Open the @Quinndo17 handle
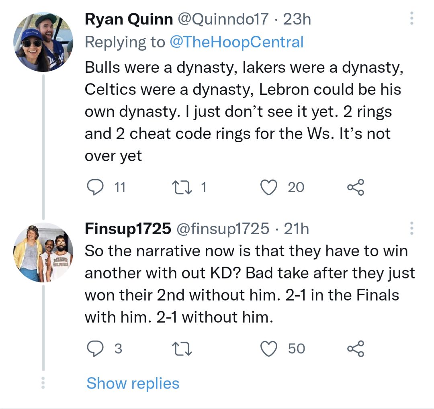Image resolution: width=434 pixels, height=409 pixels. tap(223, 19)
